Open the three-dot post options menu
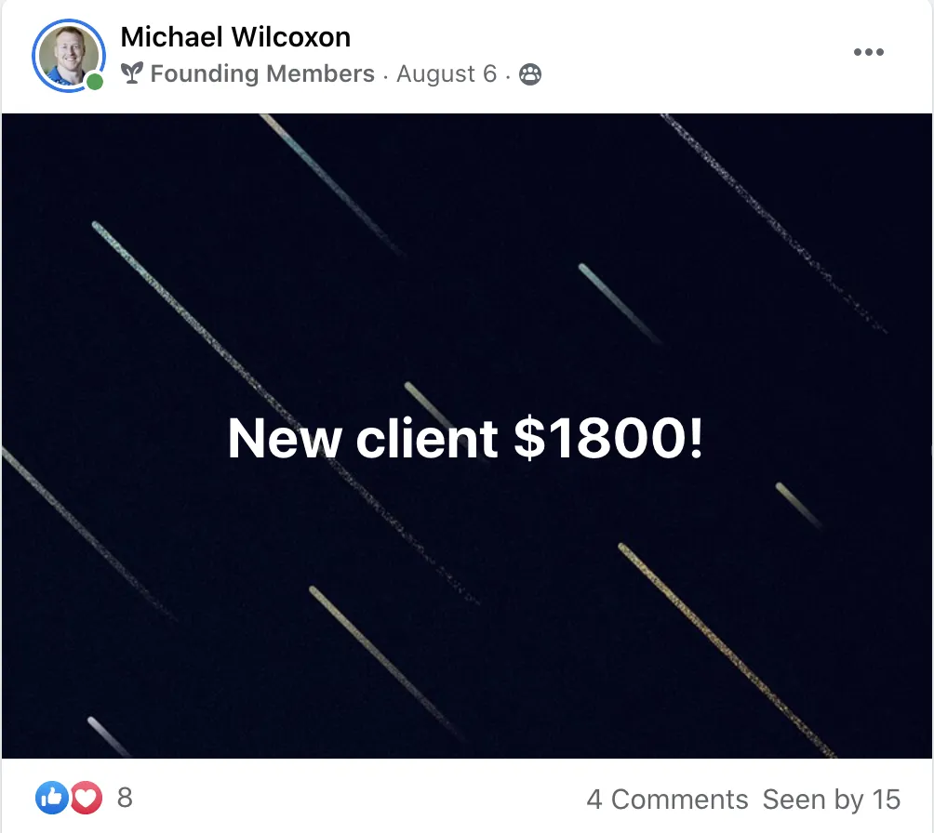The width and height of the screenshot is (934, 833). click(868, 52)
